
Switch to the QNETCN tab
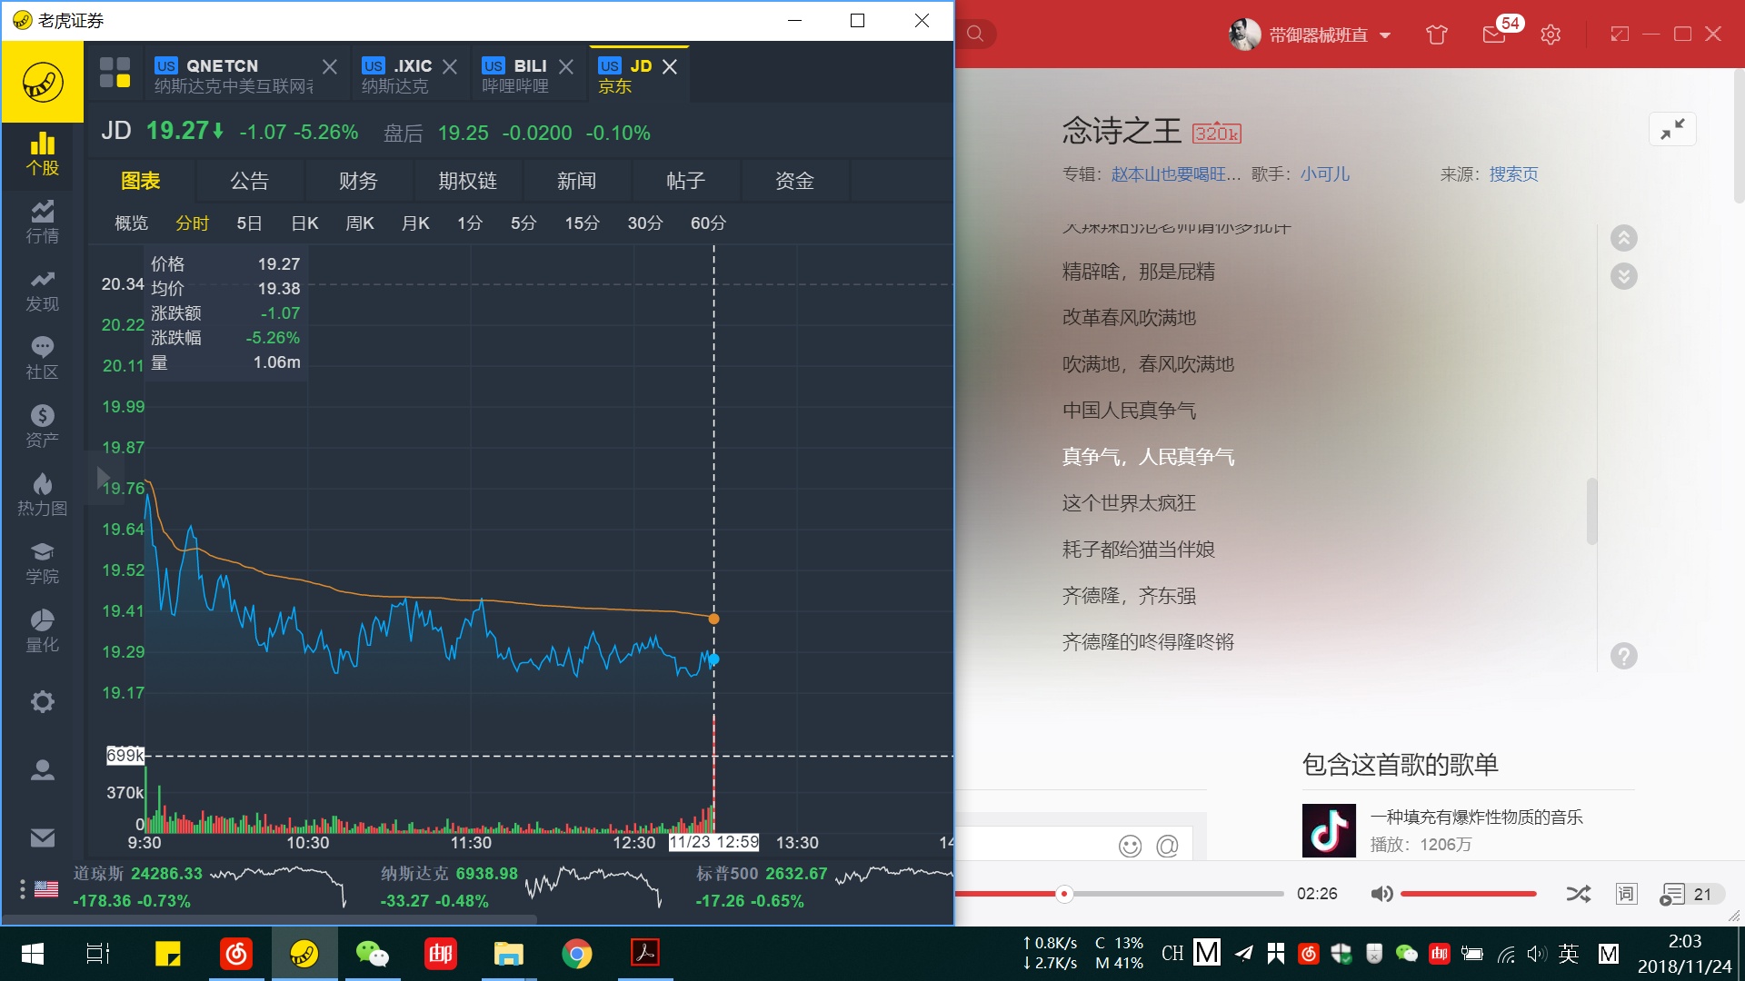coord(233,75)
